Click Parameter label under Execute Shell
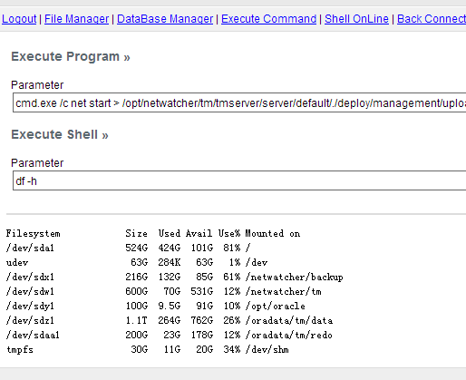 click(x=37, y=163)
